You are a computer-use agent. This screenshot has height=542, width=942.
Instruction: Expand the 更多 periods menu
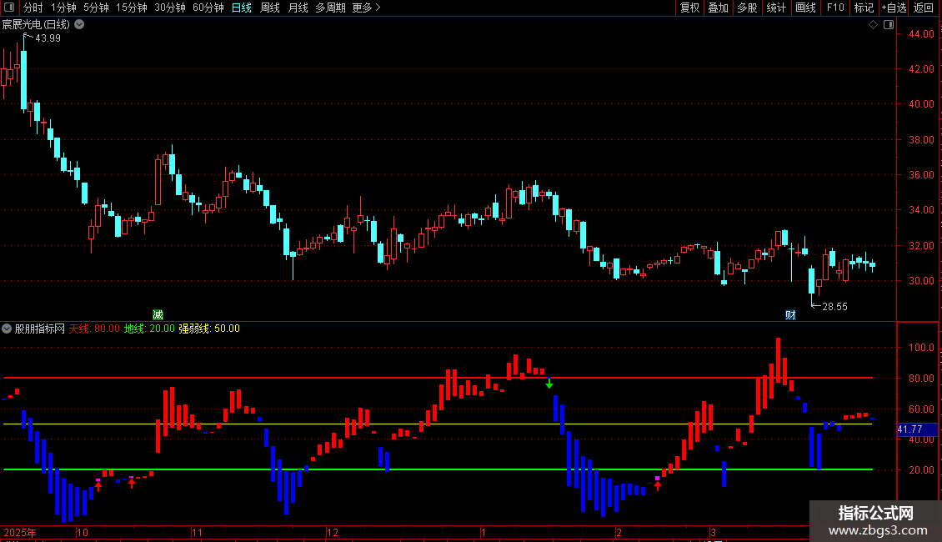tap(366, 8)
